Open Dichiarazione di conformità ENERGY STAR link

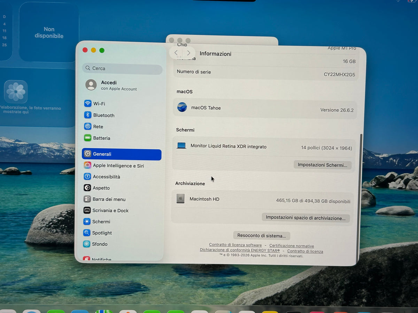(x=240, y=250)
